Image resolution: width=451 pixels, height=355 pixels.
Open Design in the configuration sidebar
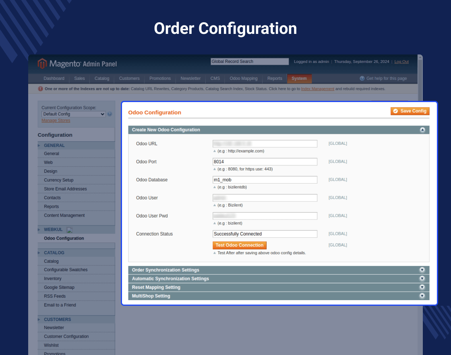coord(51,171)
